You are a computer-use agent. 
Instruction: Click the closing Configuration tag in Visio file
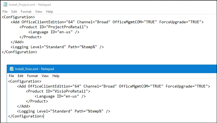26,116
